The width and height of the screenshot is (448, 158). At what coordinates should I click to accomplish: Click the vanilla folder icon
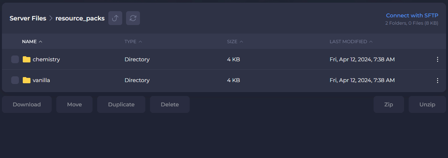pos(27,80)
